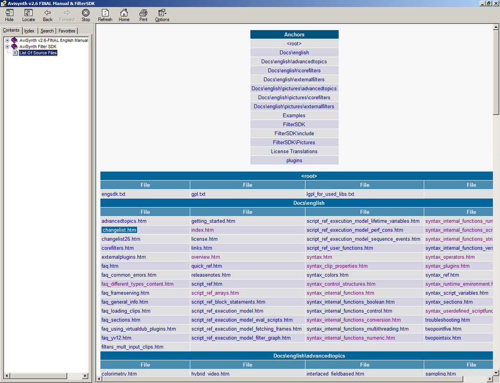Jump to Docs\english\pictures\advancedtopics anchor
The height and width of the screenshot is (383, 500).
(294, 89)
